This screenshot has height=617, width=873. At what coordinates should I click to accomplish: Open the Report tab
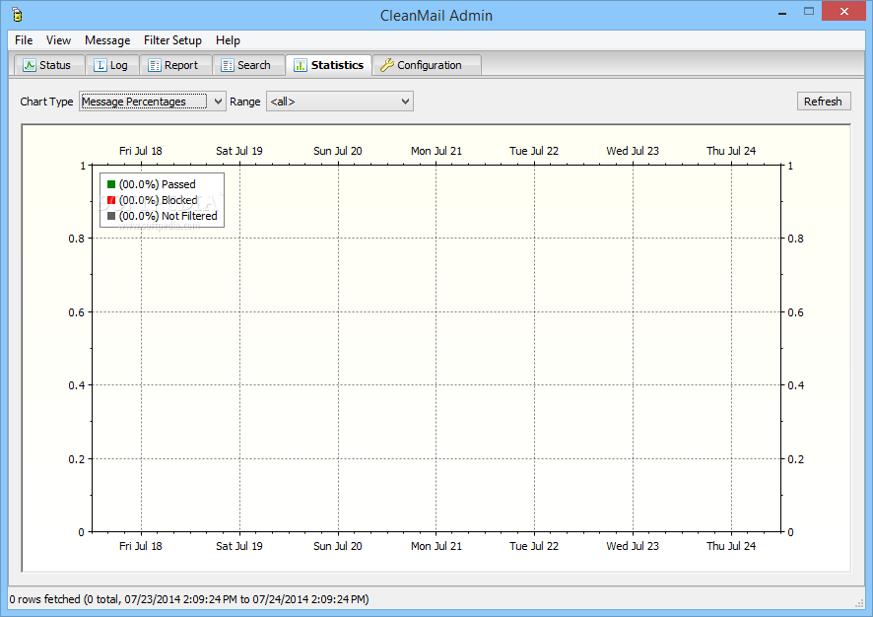coord(174,65)
